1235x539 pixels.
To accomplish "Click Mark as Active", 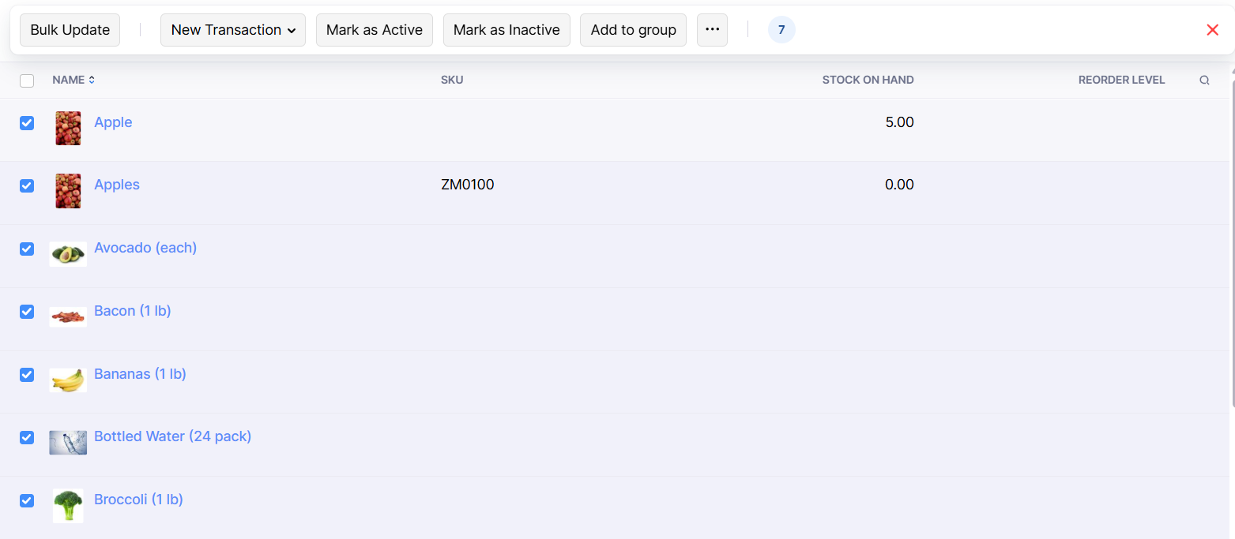I will click(374, 30).
